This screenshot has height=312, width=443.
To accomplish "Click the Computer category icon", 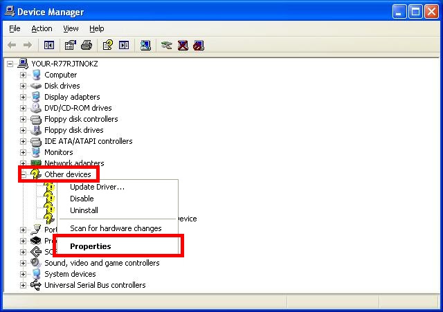I will tap(36, 75).
